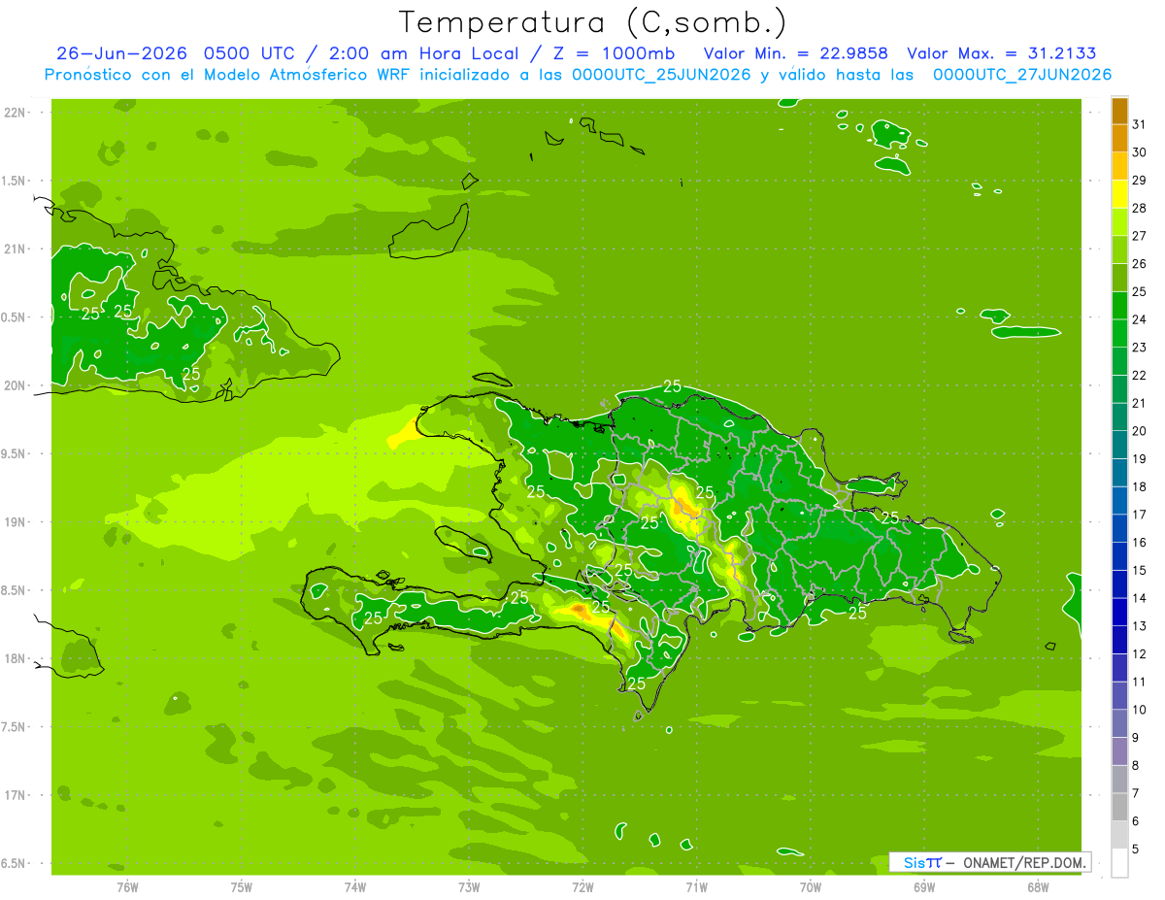Click the color scale label "8"
Image resolution: width=1165 pixels, height=900 pixels.
tap(1136, 766)
